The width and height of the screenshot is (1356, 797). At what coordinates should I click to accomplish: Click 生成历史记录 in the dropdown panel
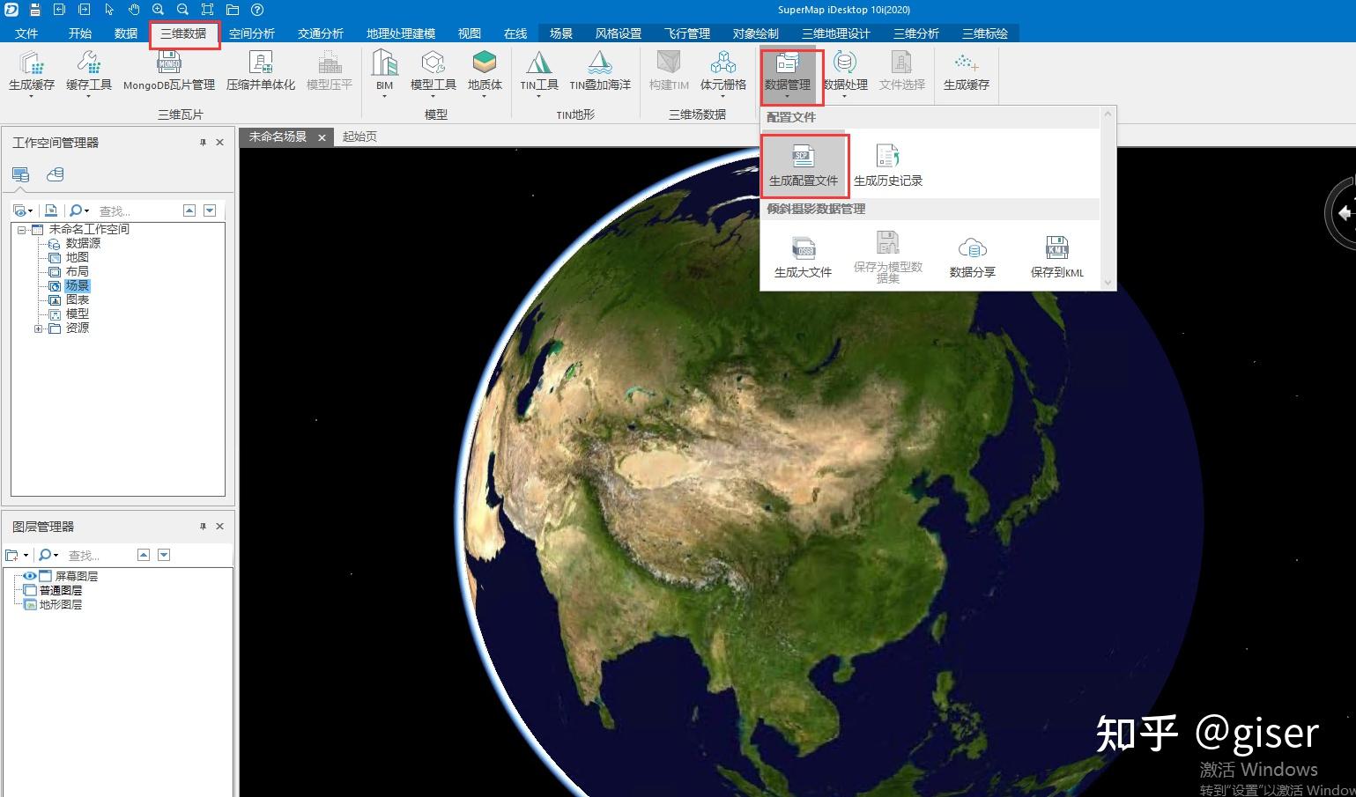(888, 166)
